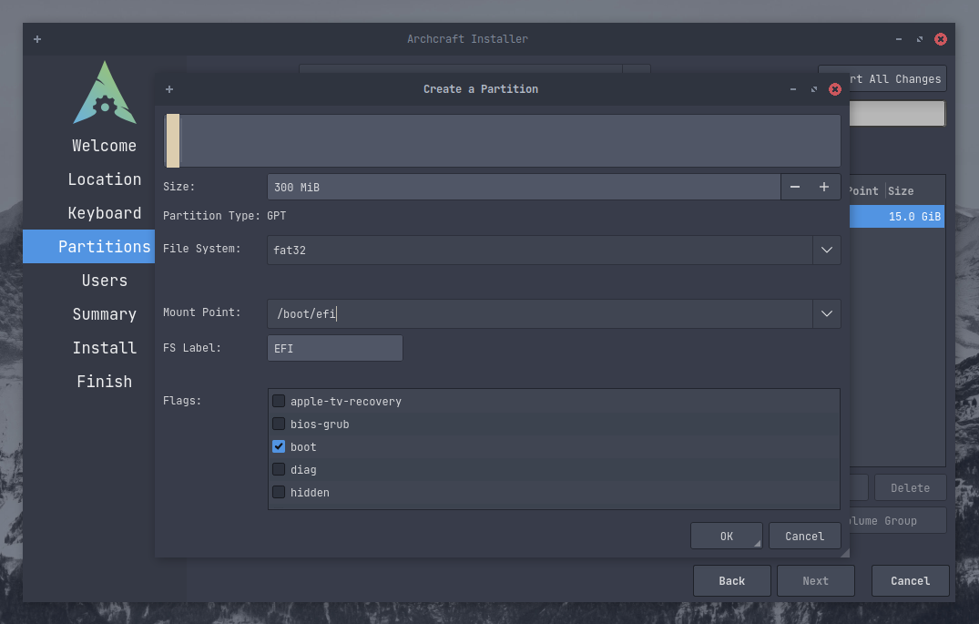Go to the Welcome step
979x624 pixels.
click(x=104, y=146)
